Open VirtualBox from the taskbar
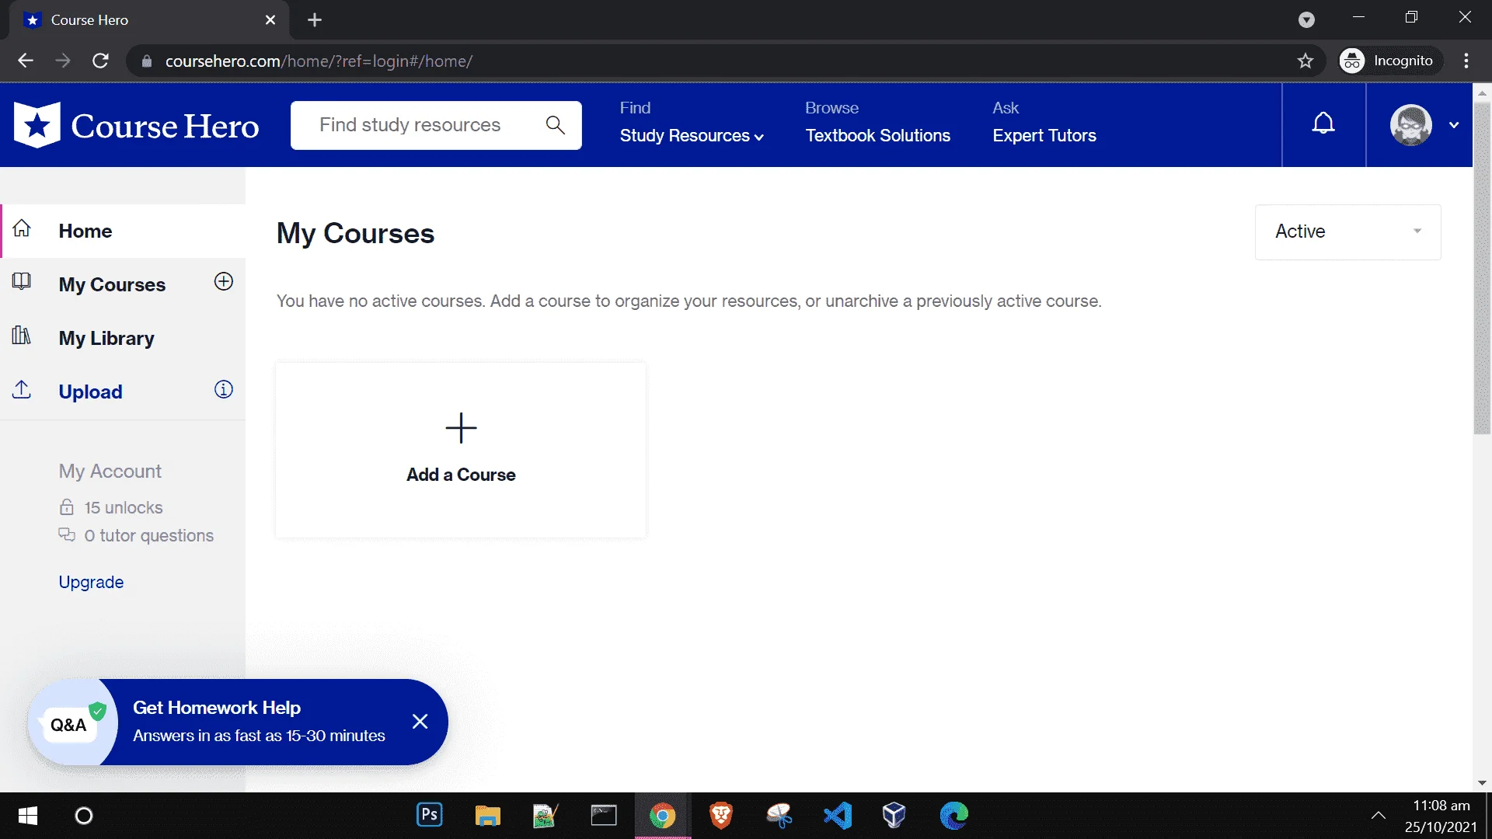The height and width of the screenshot is (839, 1492). [x=894, y=815]
